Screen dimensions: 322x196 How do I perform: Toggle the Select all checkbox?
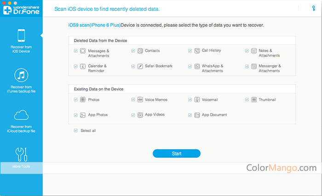click(75, 130)
